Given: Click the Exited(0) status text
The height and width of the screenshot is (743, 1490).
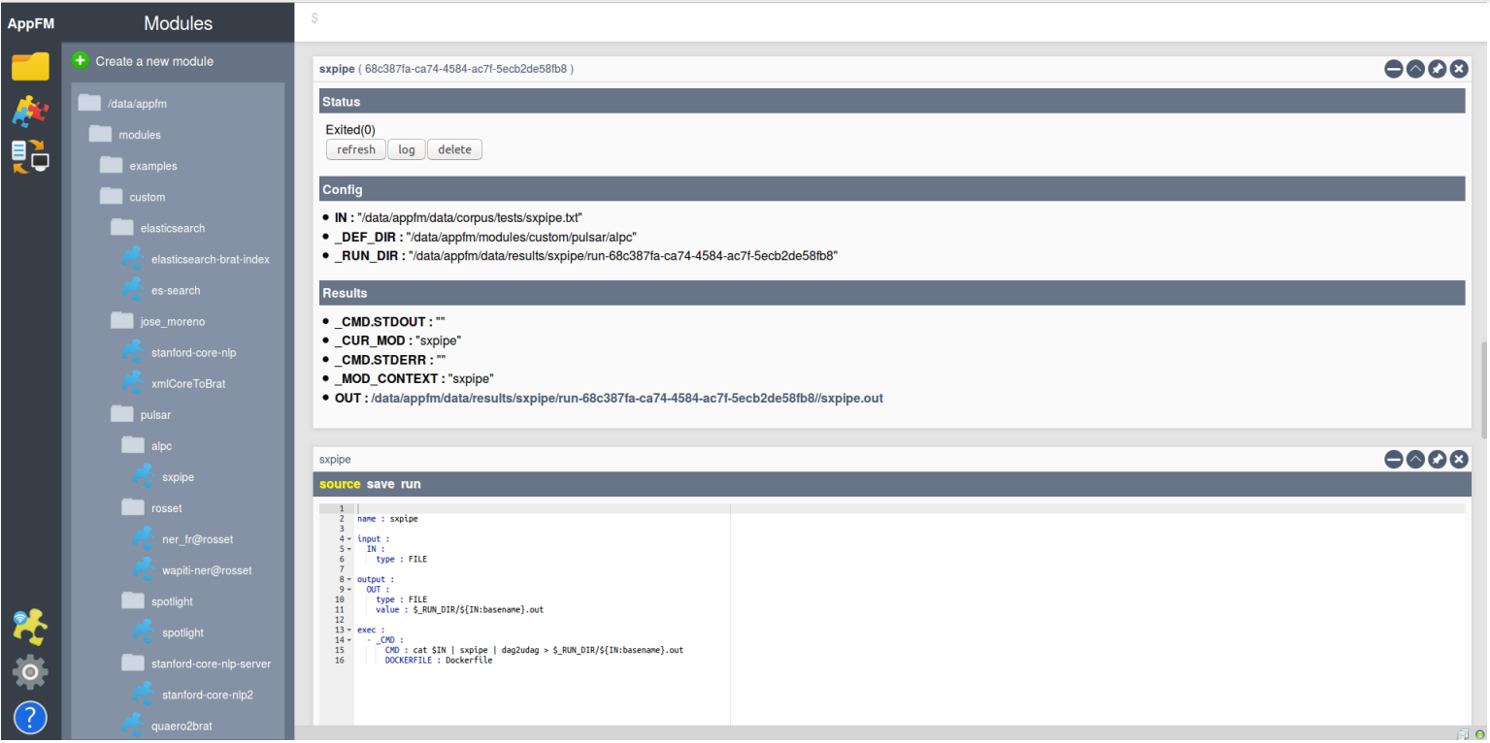Looking at the screenshot, I should [350, 130].
